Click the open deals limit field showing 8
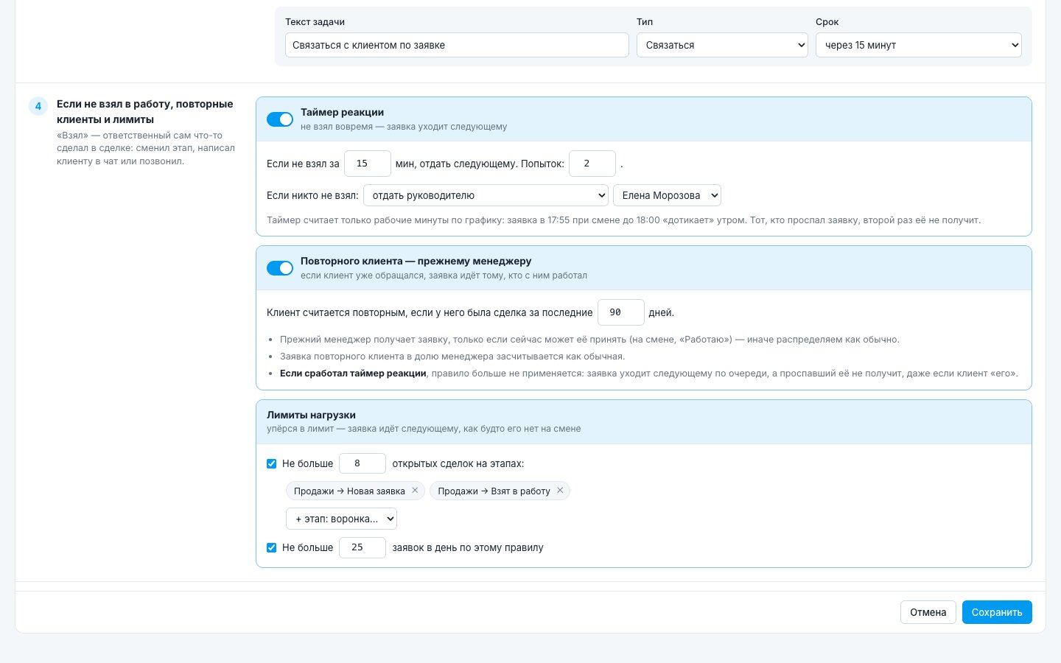The width and height of the screenshot is (1061, 663). (x=363, y=463)
